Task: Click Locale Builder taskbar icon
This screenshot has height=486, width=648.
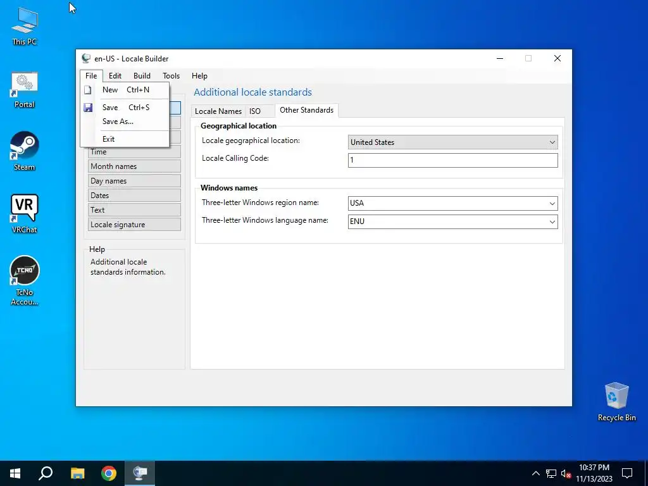Action: coord(140,473)
